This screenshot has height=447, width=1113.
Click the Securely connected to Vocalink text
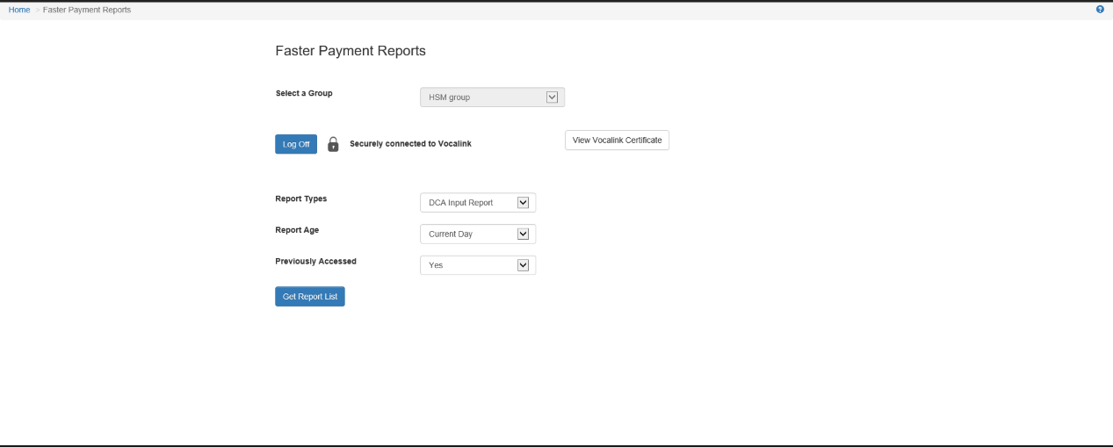coord(410,144)
